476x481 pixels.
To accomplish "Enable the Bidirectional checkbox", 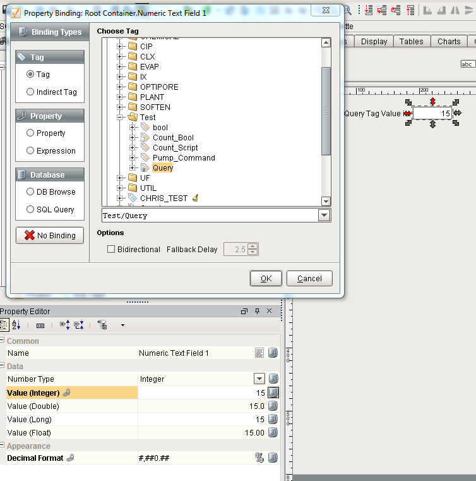I will pyautogui.click(x=111, y=249).
